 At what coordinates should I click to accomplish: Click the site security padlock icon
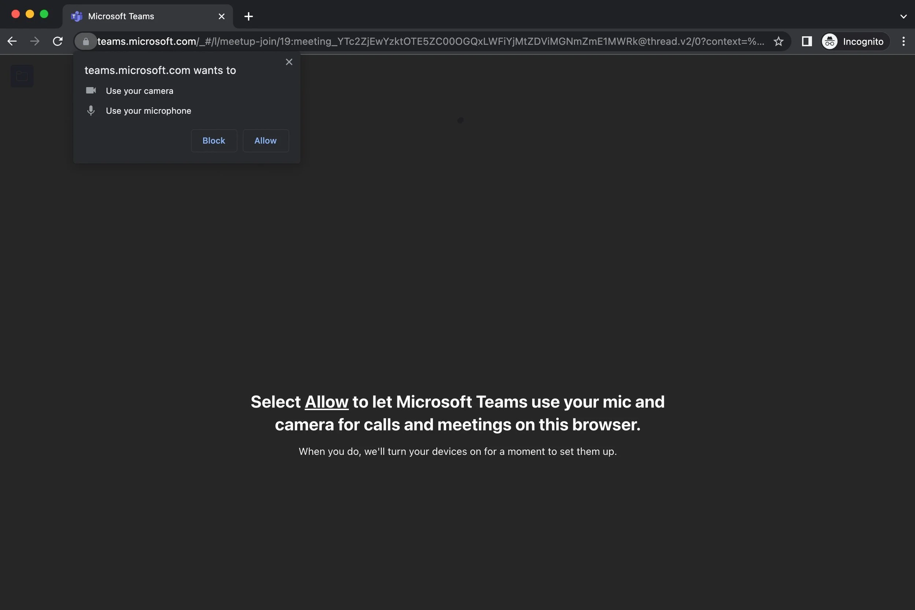86,41
